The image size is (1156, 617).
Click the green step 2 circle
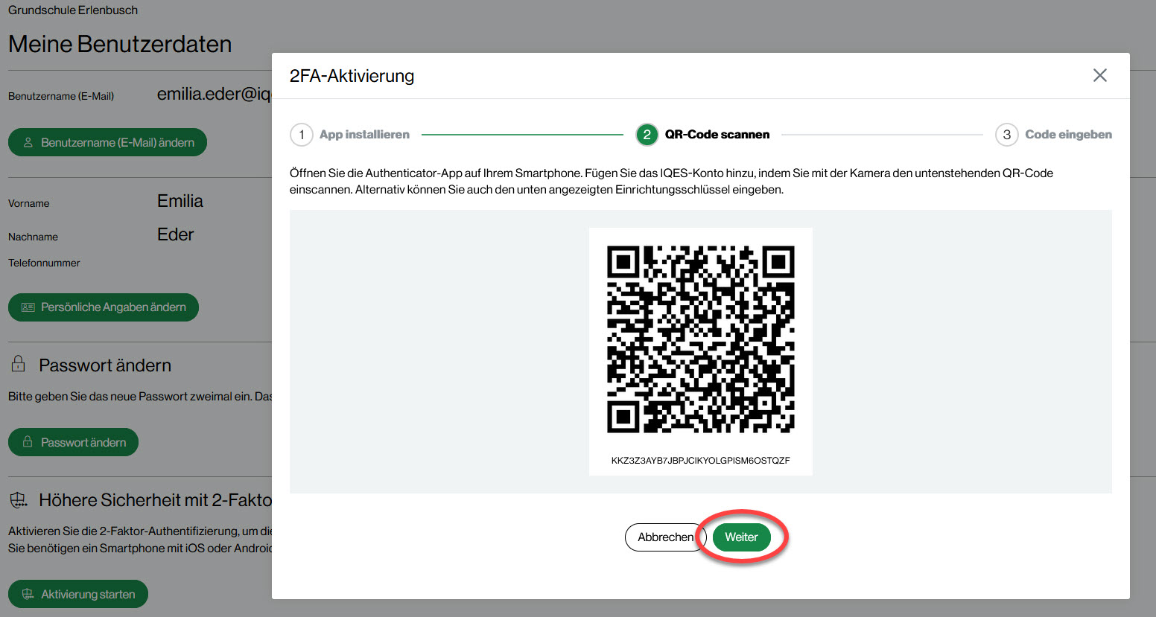click(647, 135)
